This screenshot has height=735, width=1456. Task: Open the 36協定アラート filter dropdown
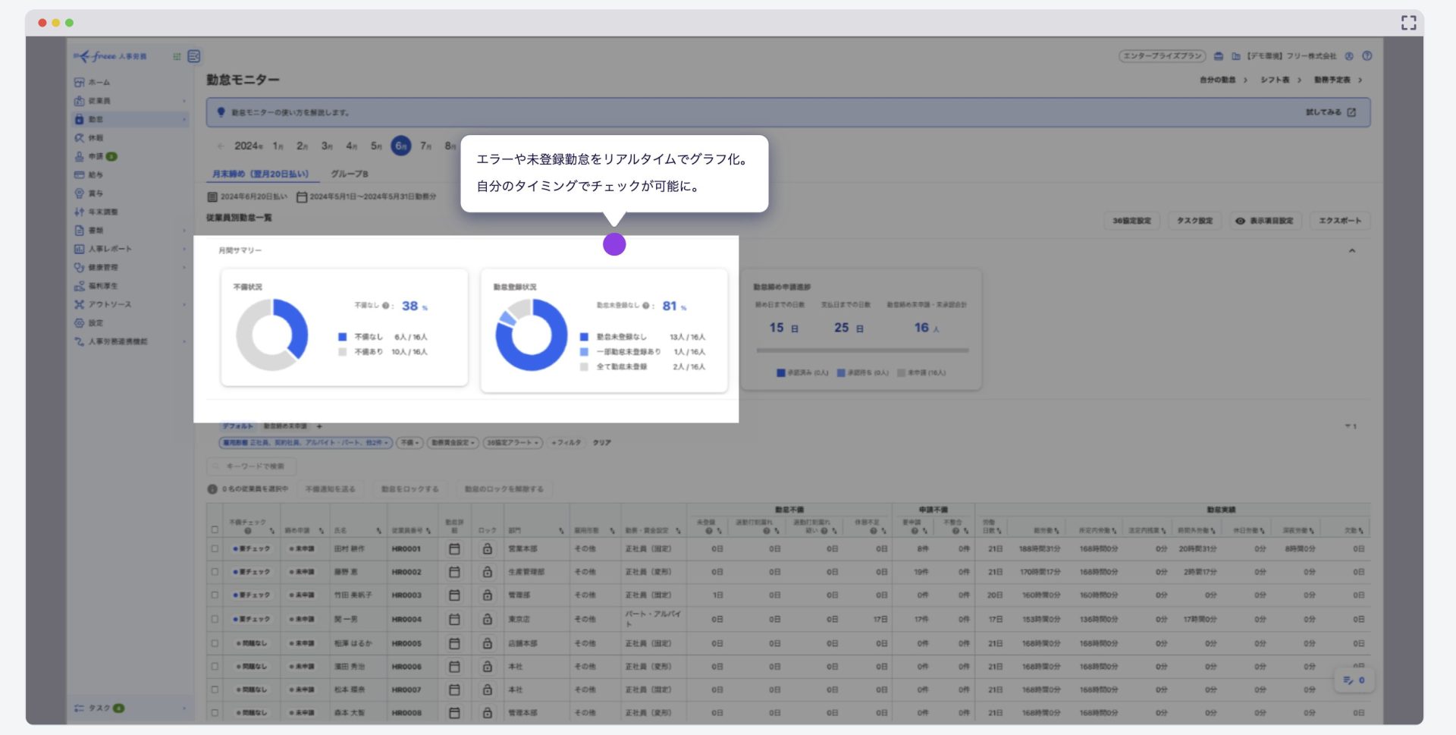[513, 443]
